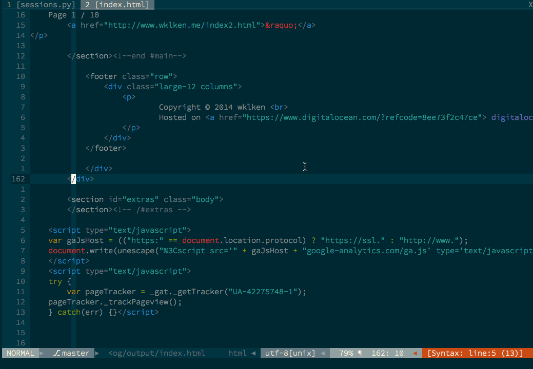Image resolution: width=533 pixels, height=369 pixels.
Task: Click the 162: 10 cursor position indicator
Action: [x=387, y=353]
